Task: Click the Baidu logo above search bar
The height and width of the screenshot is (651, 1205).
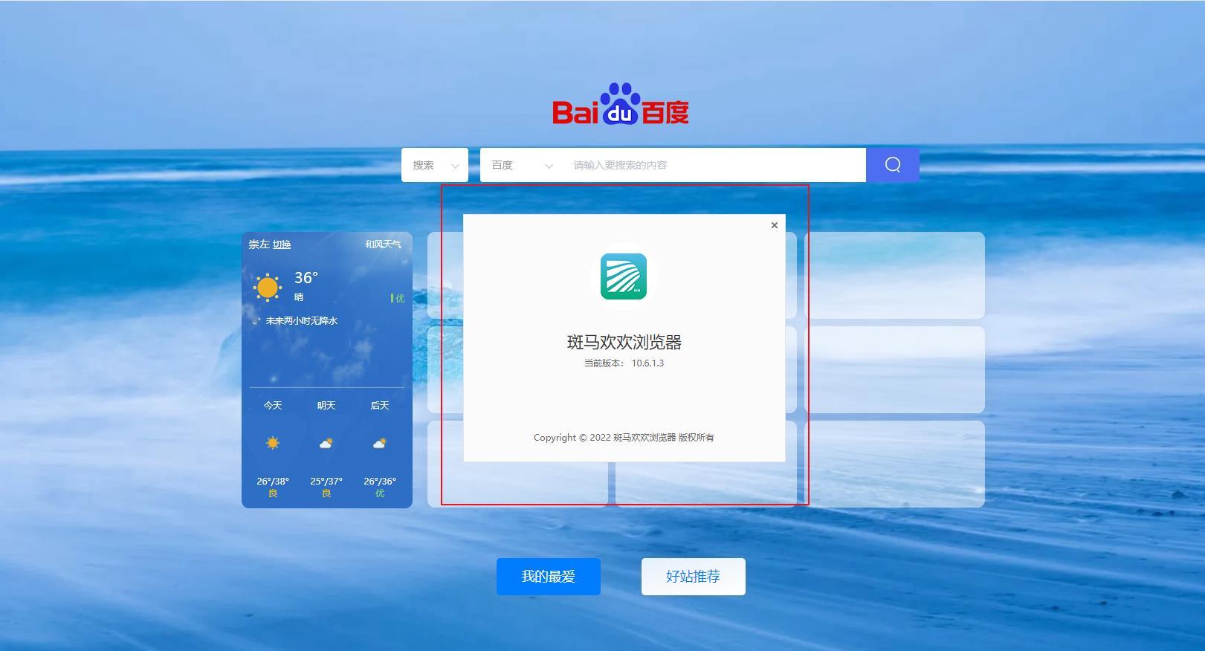Action: point(621,104)
